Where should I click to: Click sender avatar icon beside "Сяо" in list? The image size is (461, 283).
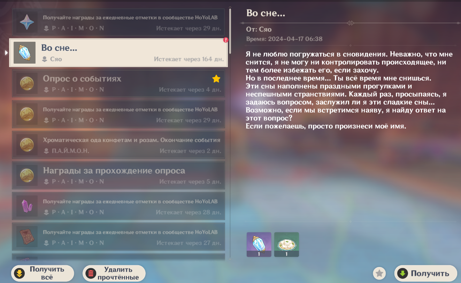[x=45, y=59]
